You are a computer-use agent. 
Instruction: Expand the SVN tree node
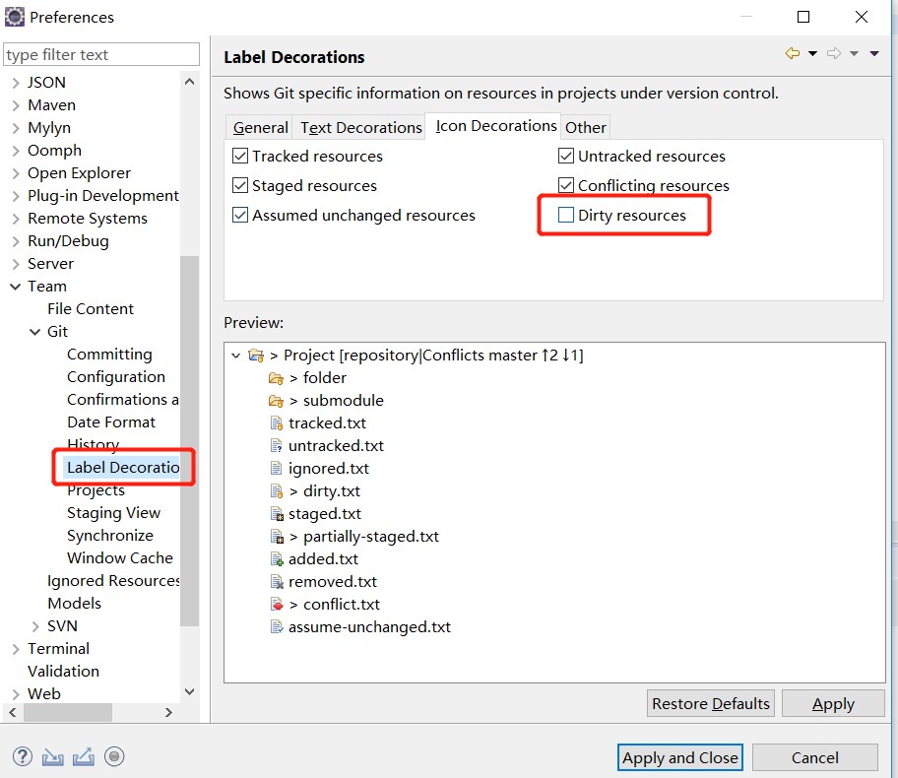tap(35, 626)
